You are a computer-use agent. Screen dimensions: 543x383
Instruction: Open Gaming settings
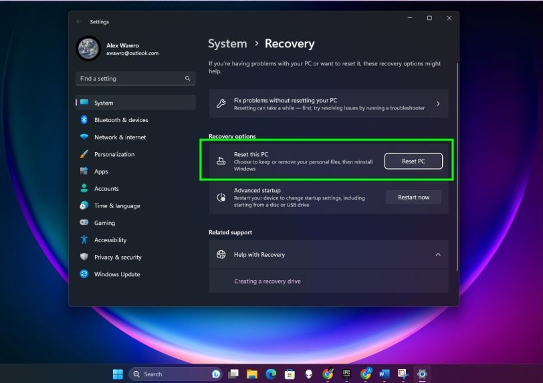tap(136, 223)
